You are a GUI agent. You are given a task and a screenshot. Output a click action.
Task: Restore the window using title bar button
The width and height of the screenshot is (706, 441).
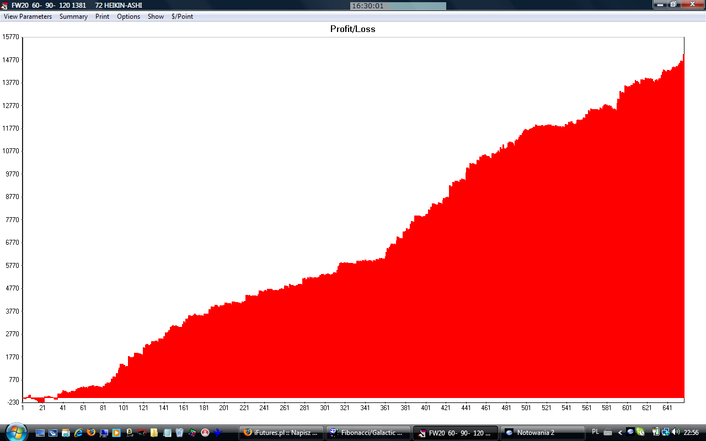(x=673, y=4)
